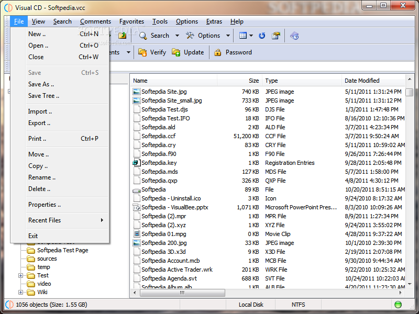Expand the Wiki folder in tree
Viewport: 419px width, 314px height.
[20, 292]
